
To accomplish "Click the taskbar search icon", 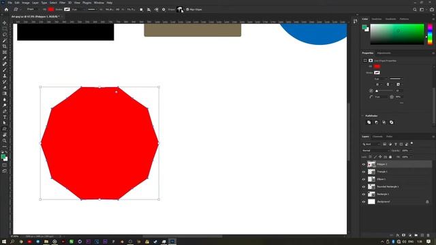I will pyautogui.click(x=12, y=242).
